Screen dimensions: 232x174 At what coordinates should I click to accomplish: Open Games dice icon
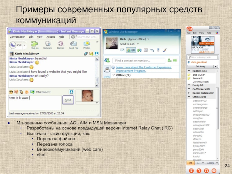click(x=61, y=44)
